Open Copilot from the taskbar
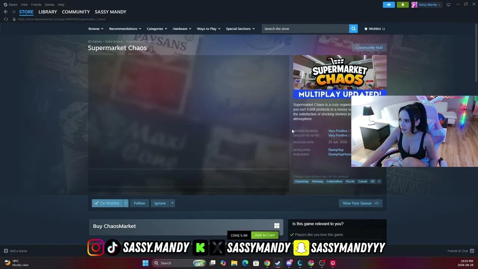This screenshot has height=269, width=478. point(223,263)
